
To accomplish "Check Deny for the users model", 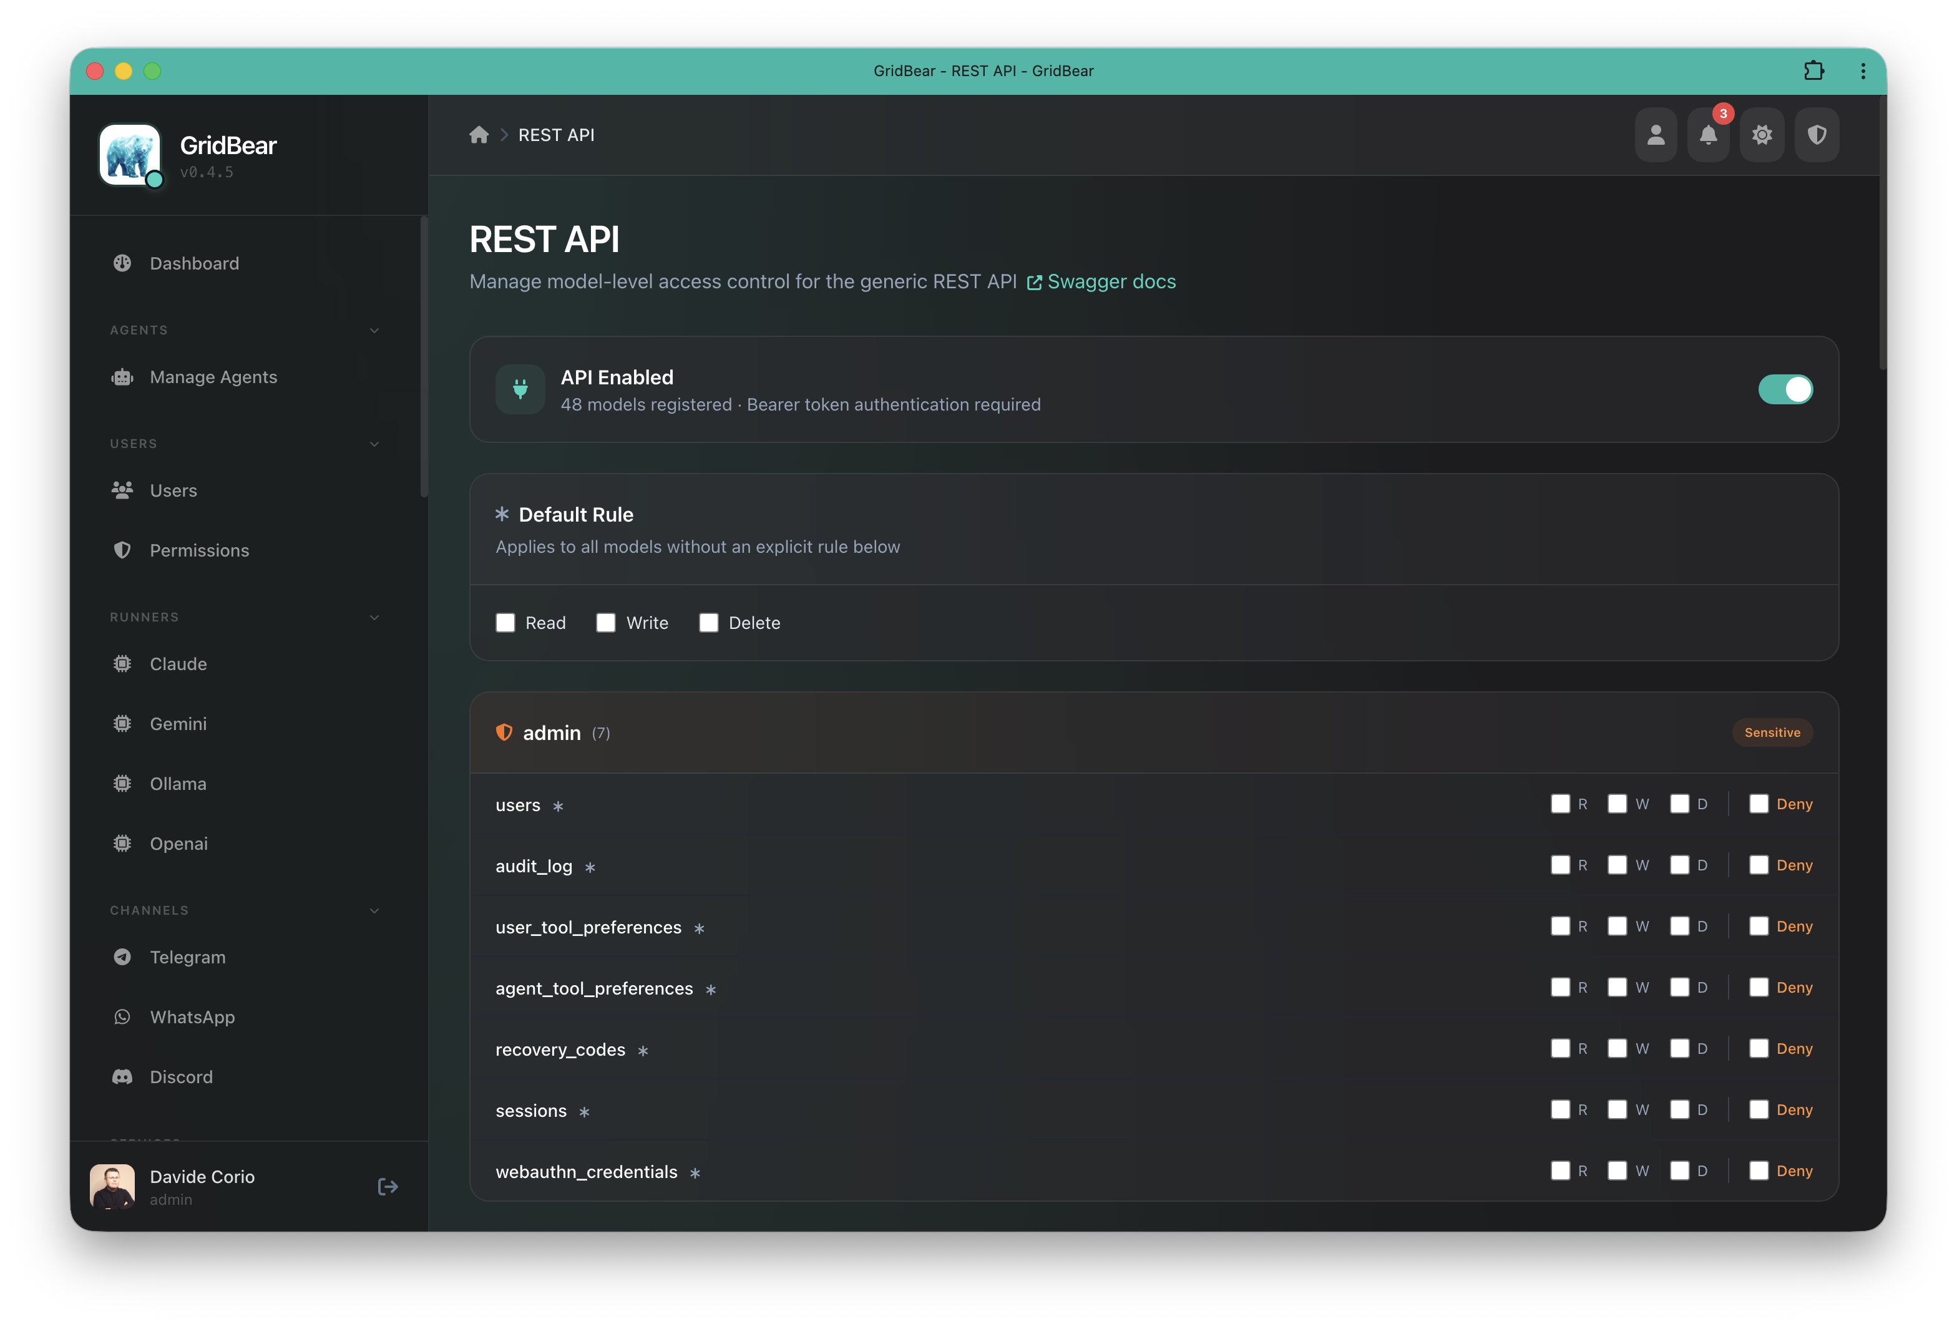I will click(x=1759, y=804).
